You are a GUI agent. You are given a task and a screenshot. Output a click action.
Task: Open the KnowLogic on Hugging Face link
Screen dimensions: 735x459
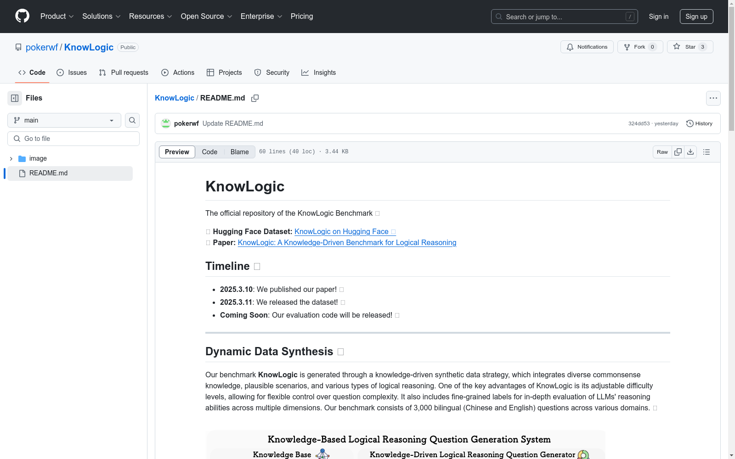341,232
